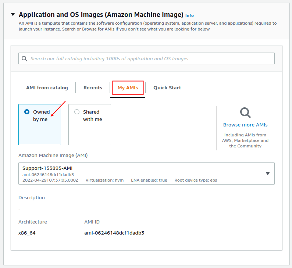
Task: Click the Description label
Action: 32,198
